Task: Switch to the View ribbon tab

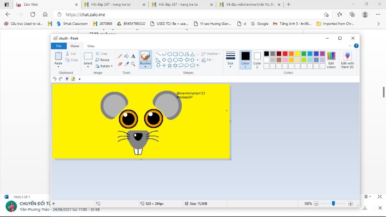Action: click(91, 46)
